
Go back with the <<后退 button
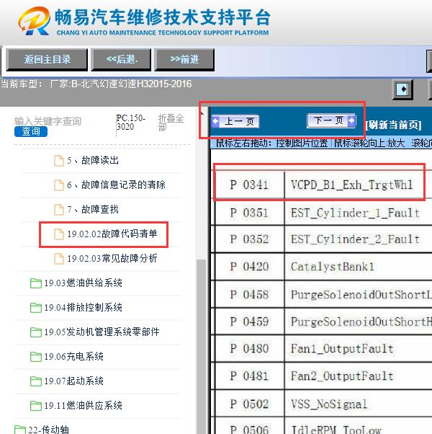point(121,60)
